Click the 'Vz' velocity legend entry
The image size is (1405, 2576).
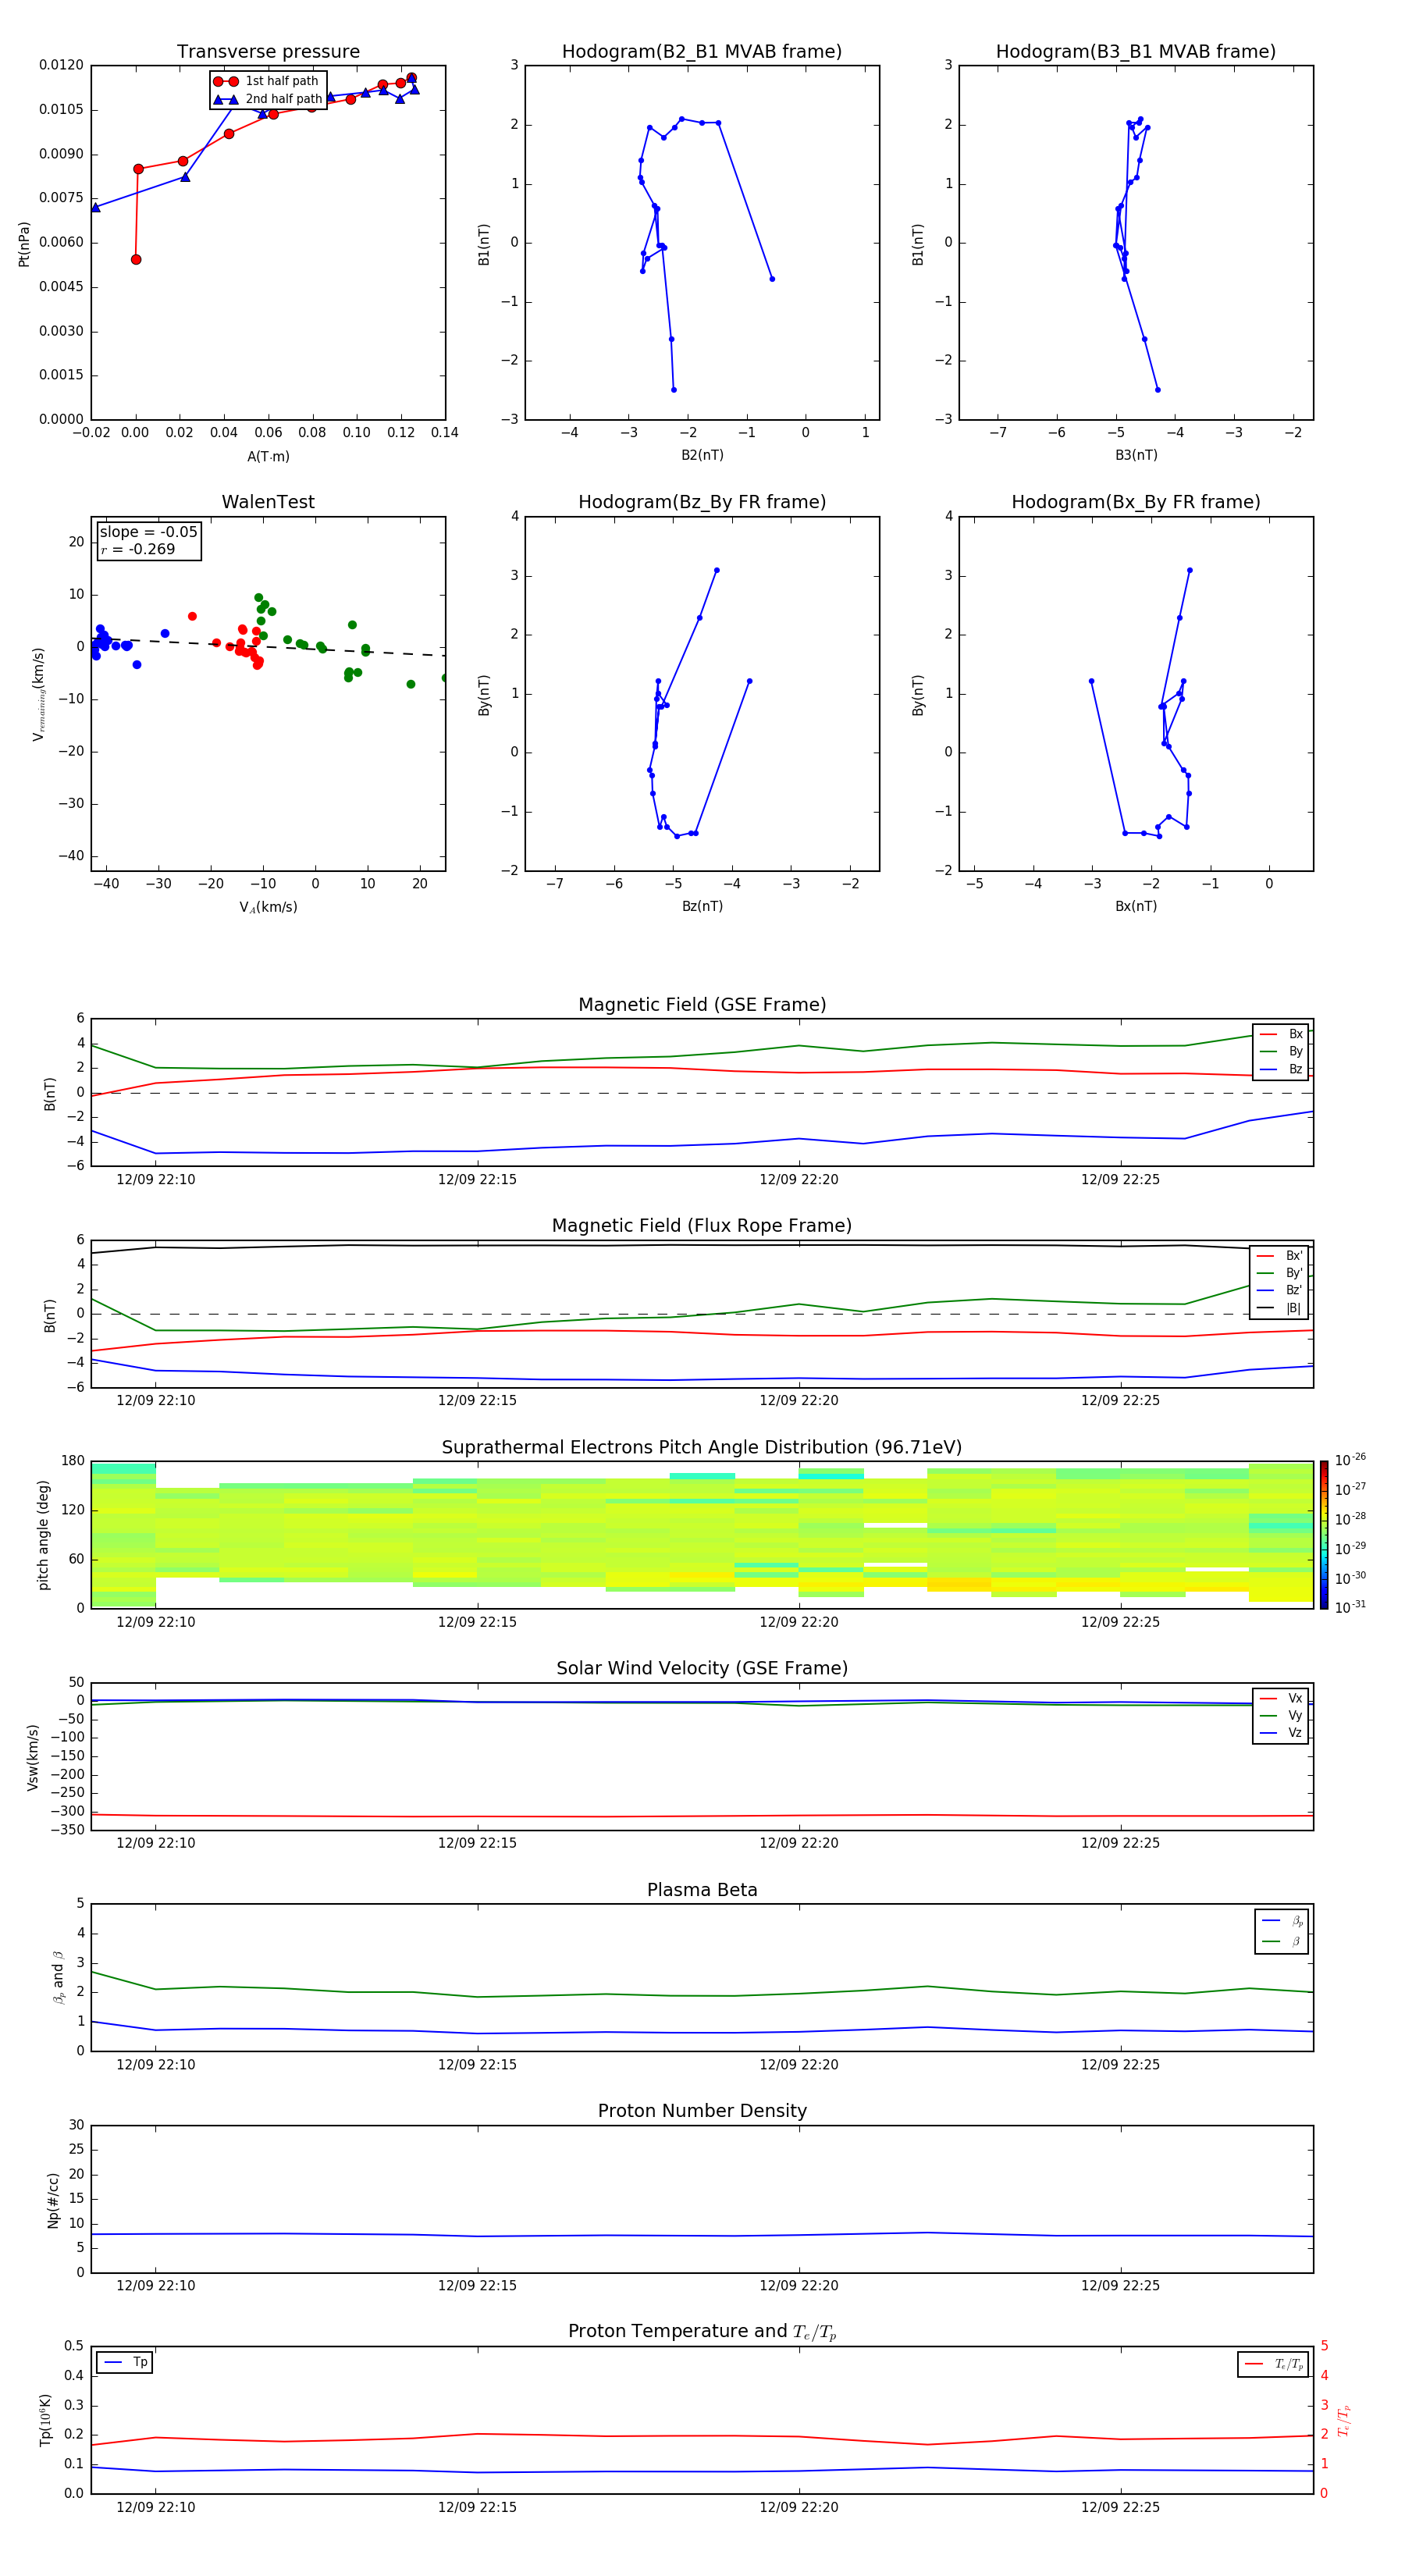click(x=1281, y=1733)
